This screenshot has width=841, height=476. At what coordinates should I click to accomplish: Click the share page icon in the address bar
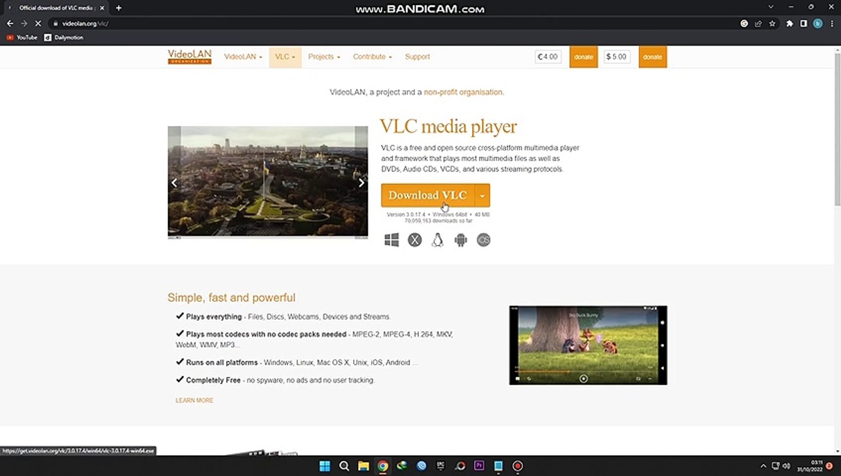point(758,23)
